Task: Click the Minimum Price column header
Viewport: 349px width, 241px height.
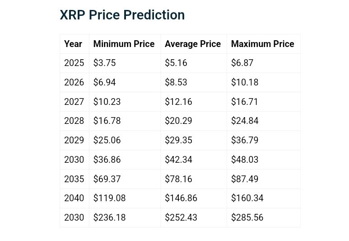Action: [124, 44]
